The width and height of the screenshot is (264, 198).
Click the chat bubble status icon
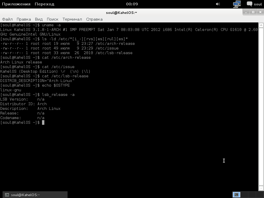[x=249, y=4]
